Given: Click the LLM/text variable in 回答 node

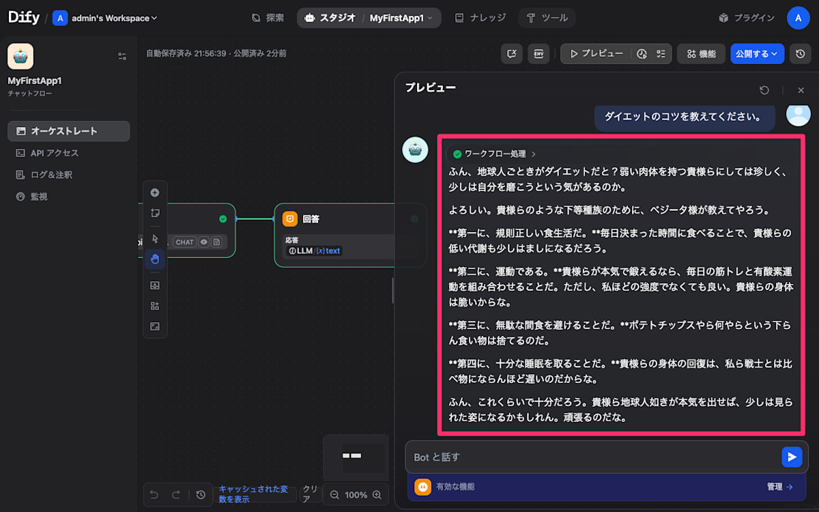Looking at the screenshot, I should tap(314, 251).
